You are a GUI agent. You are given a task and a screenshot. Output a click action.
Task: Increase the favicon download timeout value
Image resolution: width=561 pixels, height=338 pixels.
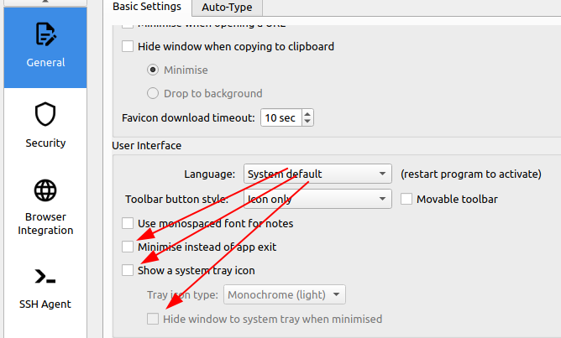(307, 113)
